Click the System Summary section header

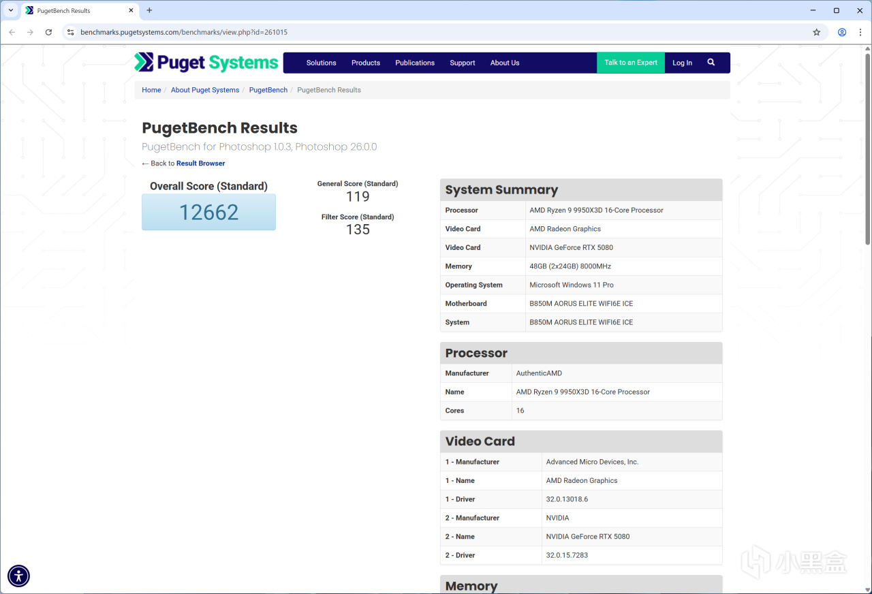[581, 190]
